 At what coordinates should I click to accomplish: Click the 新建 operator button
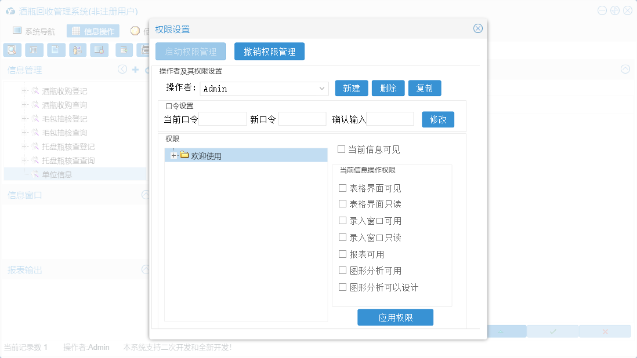point(352,89)
